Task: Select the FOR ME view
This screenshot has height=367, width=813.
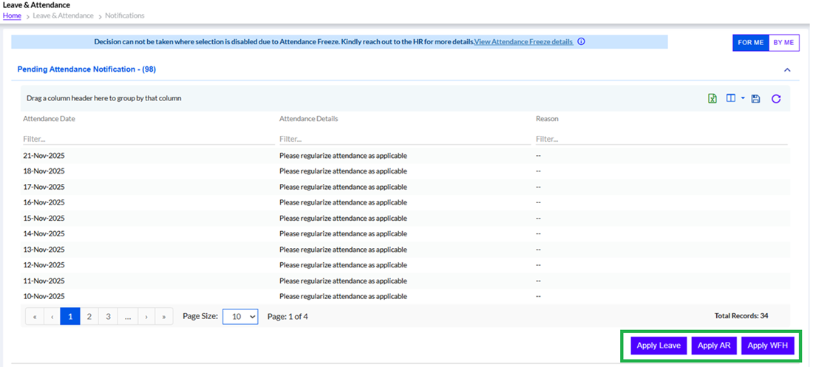Action: (750, 43)
